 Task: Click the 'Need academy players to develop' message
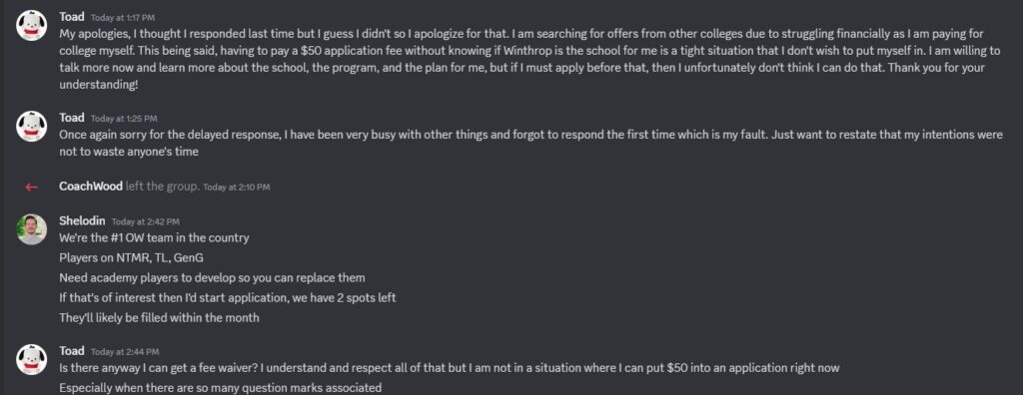(212, 277)
